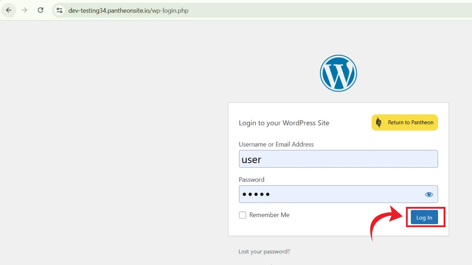Show password with the eye icon
The width and height of the screenshot is (472, 265).
click(x=429, y=194)
